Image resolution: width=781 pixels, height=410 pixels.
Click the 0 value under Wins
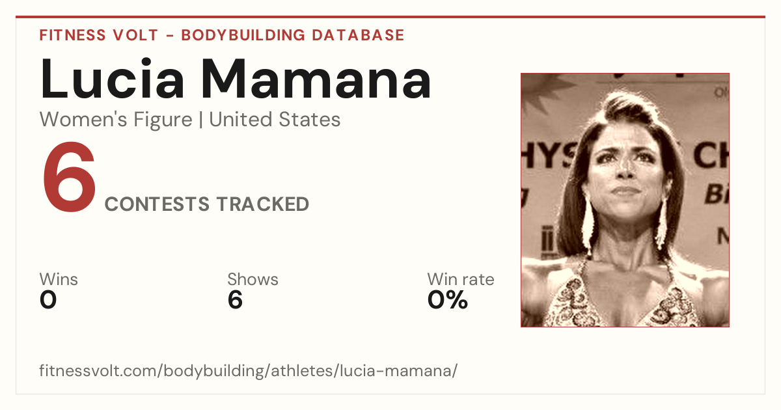point(48,300)
